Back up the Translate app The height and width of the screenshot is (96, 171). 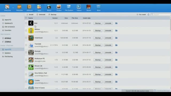tap(98, 45)
